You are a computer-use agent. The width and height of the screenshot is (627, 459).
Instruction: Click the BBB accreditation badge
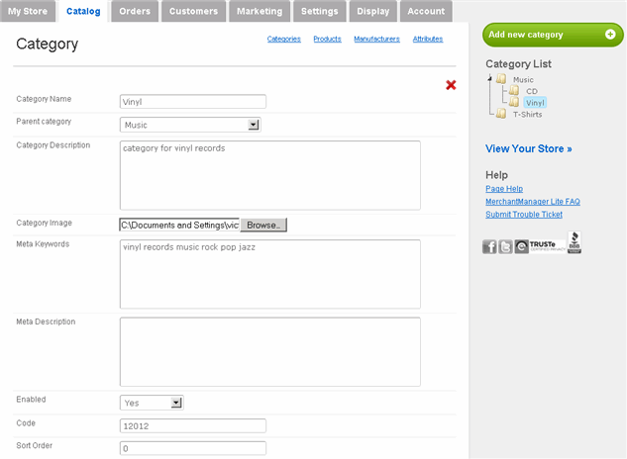(x=575, y=242)
